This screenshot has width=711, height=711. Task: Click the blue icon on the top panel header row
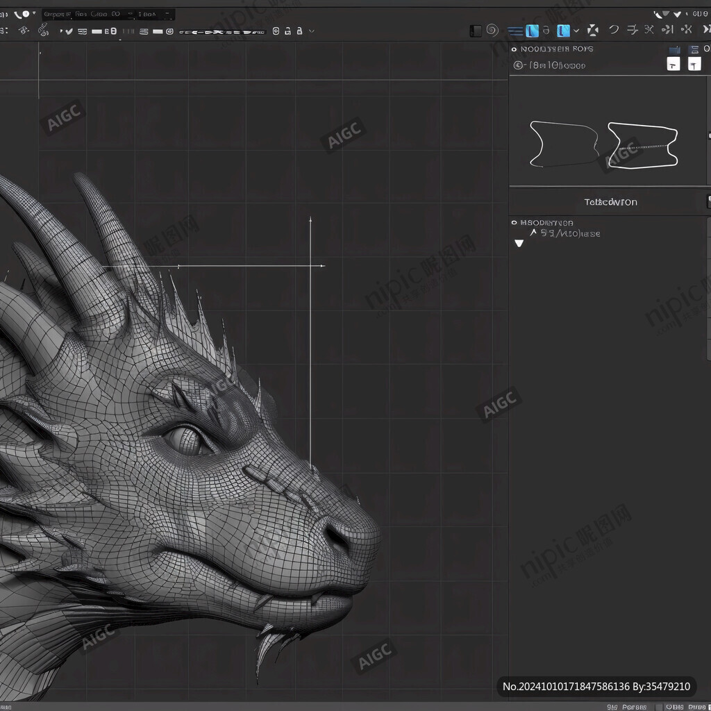(x=675, y=49)
